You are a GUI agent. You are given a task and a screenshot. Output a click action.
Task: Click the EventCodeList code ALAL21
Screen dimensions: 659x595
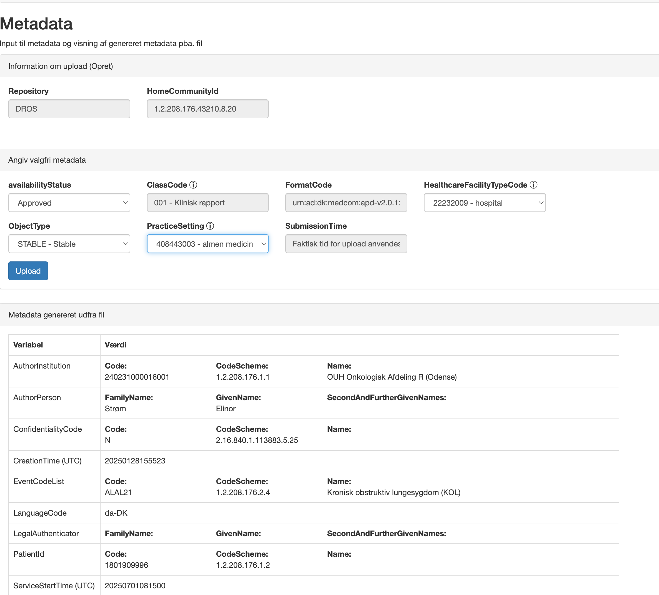pyautogui.click(x=118, y=493)
